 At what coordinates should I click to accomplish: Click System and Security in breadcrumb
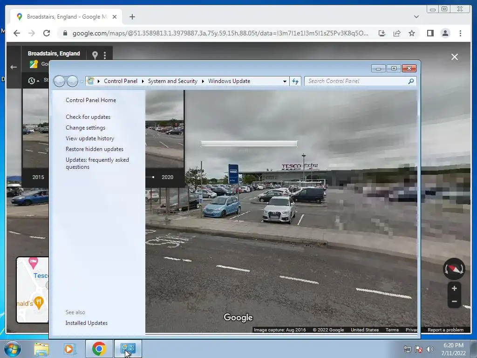pyautogui.click(x=172, y=81)
